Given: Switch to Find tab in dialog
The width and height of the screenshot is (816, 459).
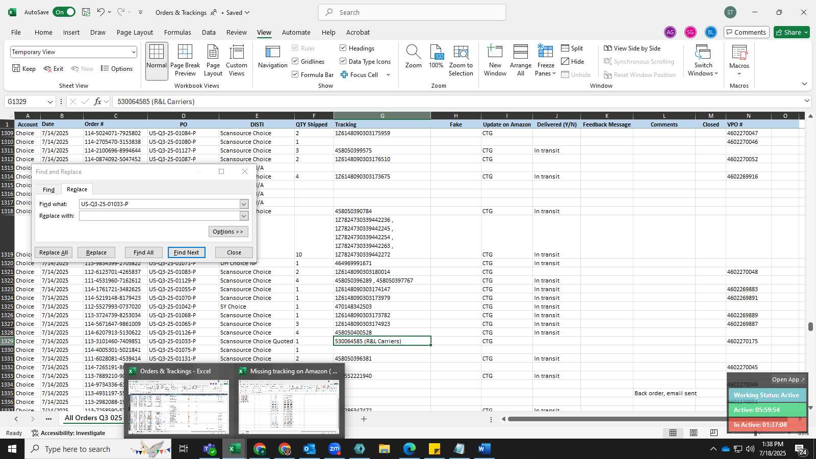Looking at the screenshot, I should (48, 190).
